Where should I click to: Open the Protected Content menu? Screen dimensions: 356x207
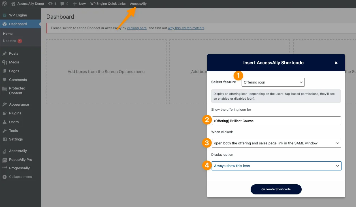20,91
